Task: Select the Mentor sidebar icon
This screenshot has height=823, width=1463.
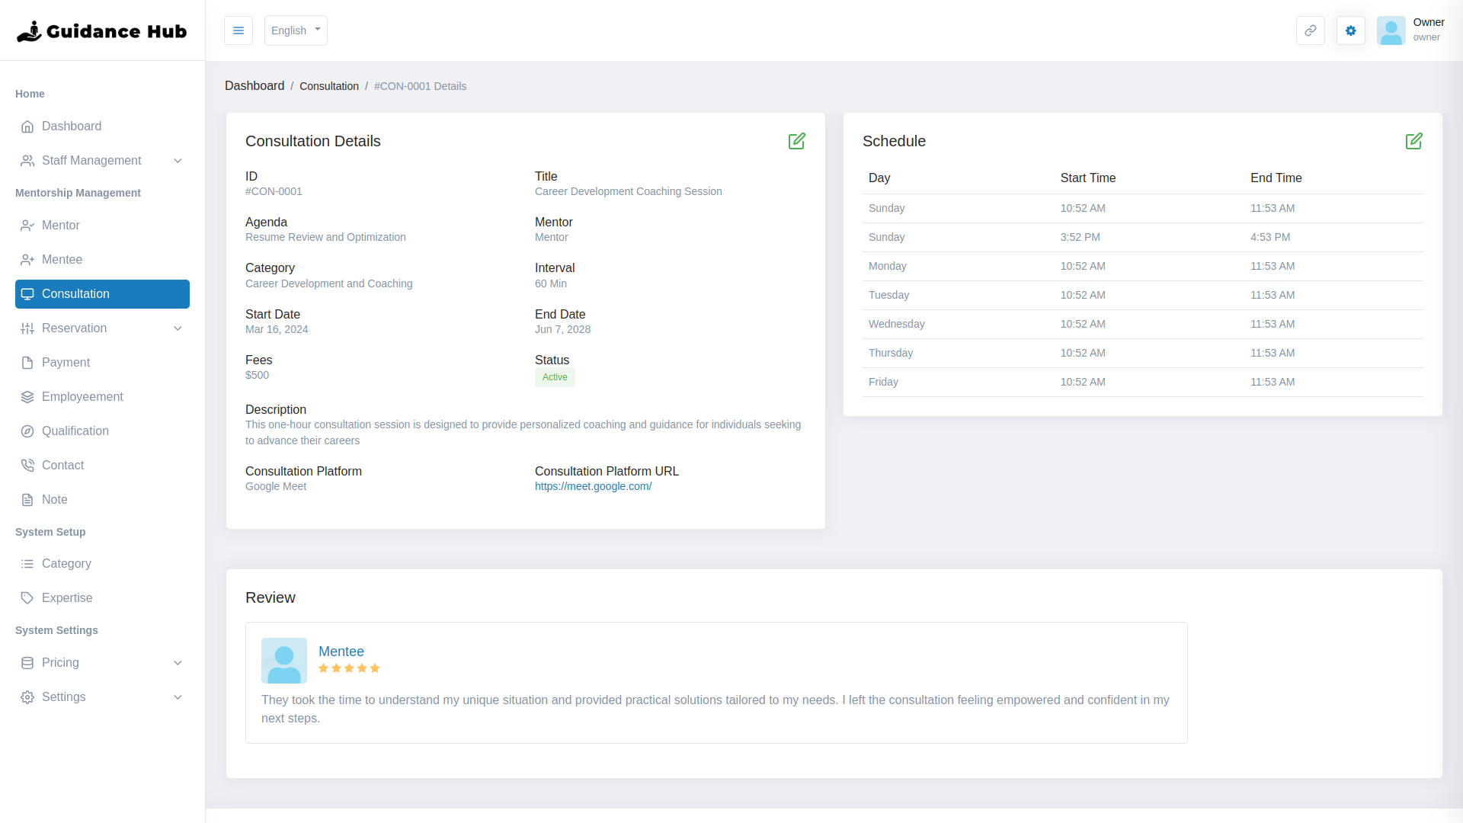Action: pyautogui.click(x=27, y=226)
